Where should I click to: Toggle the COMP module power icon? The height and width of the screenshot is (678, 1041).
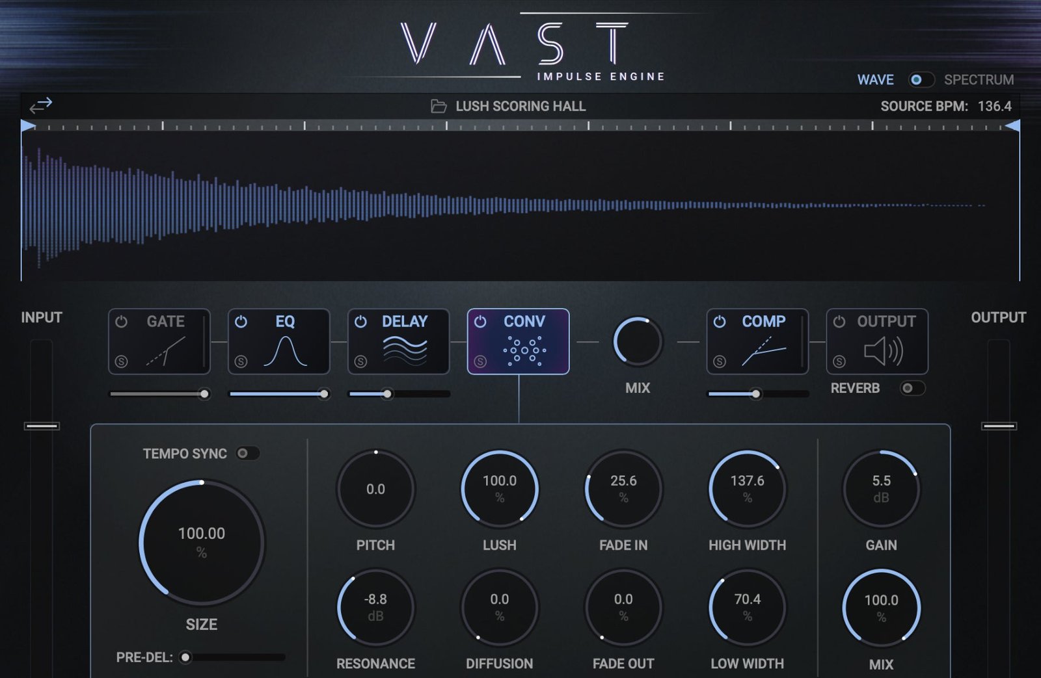(720, 321)
